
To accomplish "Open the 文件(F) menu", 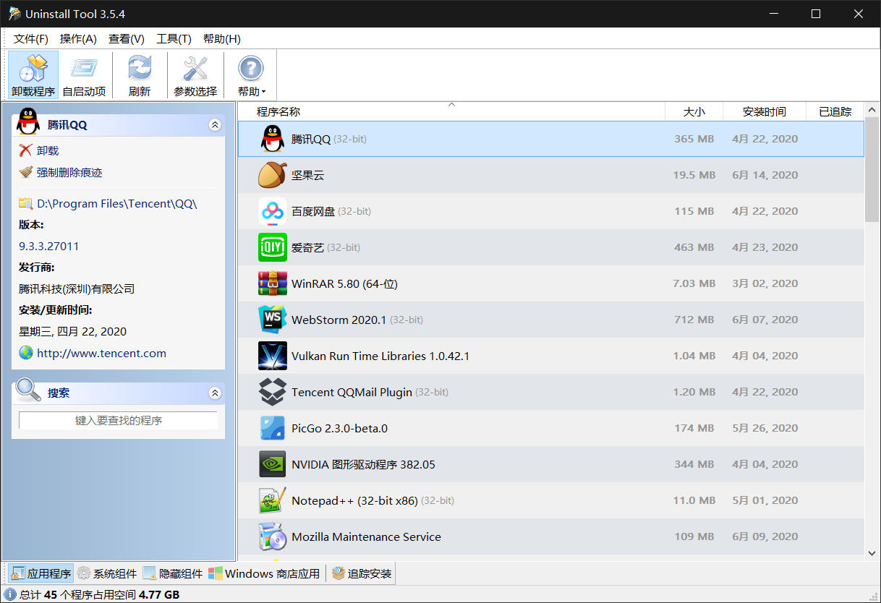I will point(31,39).
